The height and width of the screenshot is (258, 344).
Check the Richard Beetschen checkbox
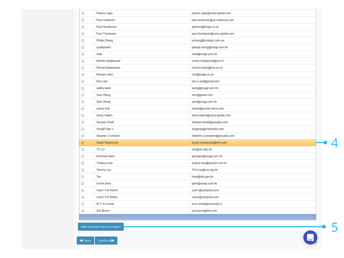83,68
